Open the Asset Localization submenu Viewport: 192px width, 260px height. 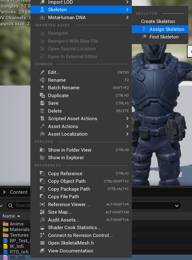(x=127, y=134)
